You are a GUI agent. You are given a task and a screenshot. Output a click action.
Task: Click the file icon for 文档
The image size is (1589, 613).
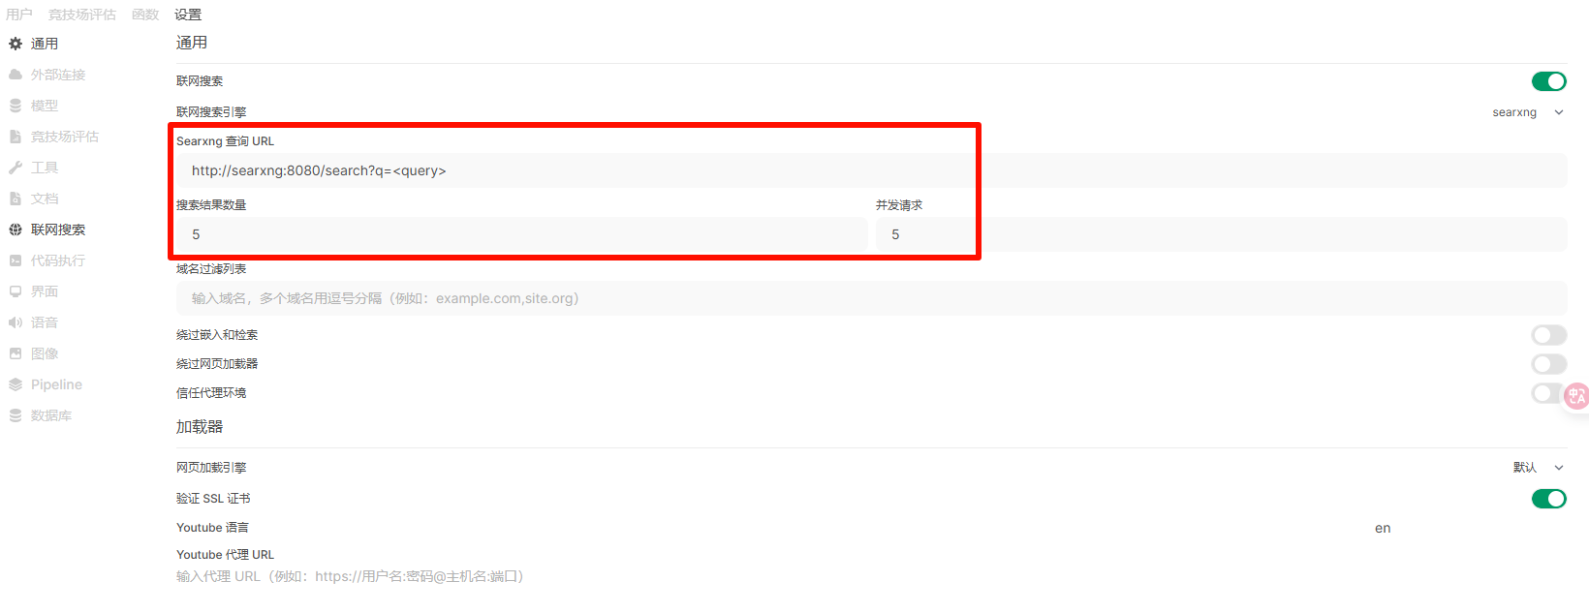tap(16, 199)
